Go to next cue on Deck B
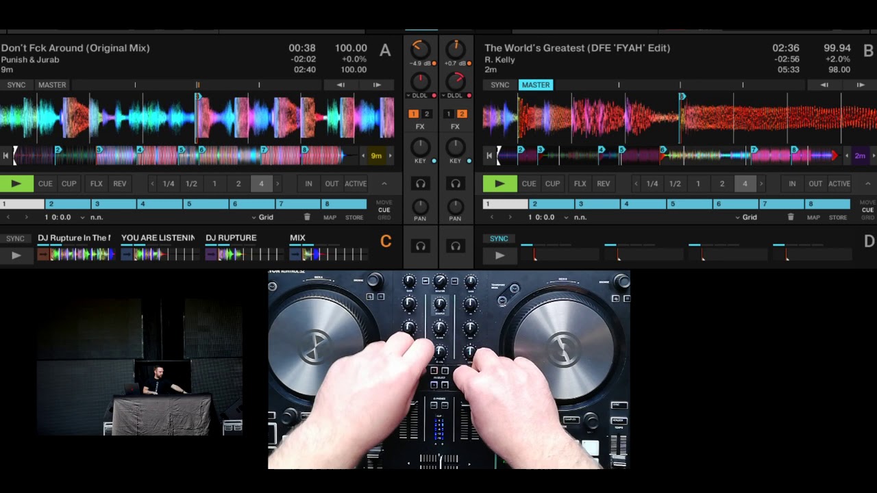 coord(510,217)
